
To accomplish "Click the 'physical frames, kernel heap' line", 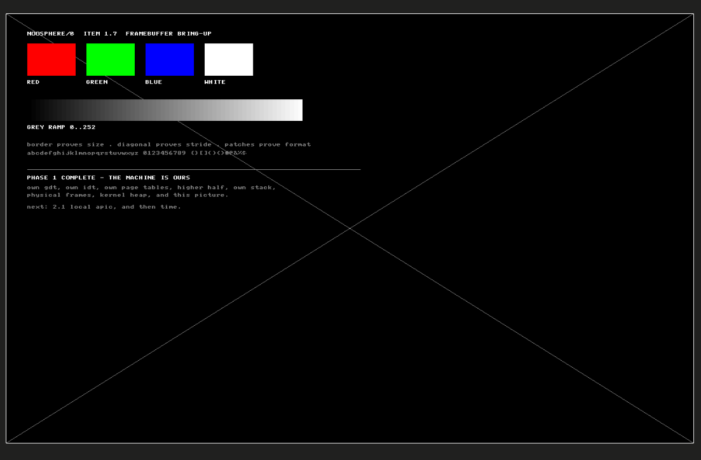I will click(128, 195).
